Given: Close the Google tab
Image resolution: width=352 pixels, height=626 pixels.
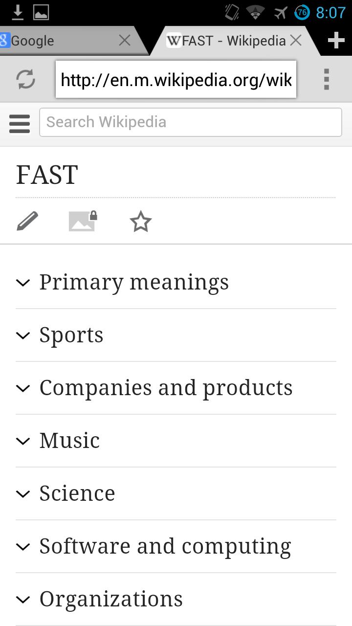Looking at the screenshot, I should coord(125,41).
